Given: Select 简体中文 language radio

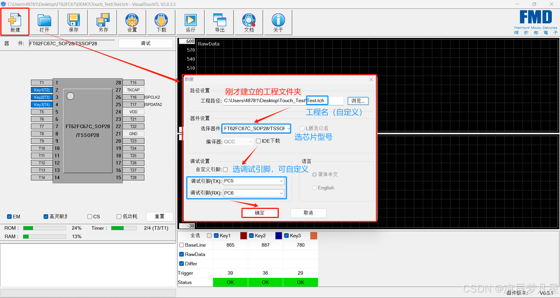Looking at the screenshot, I should (314, 175).
